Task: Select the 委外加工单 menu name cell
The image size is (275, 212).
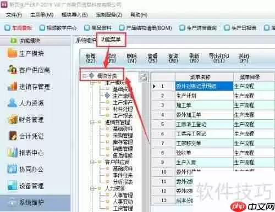Action: [204, 115]
